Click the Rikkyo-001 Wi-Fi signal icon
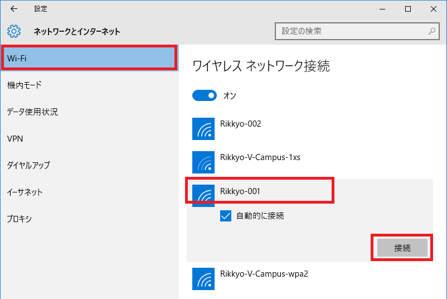Screen dimensions: 447x299 [x=203, y=196]
